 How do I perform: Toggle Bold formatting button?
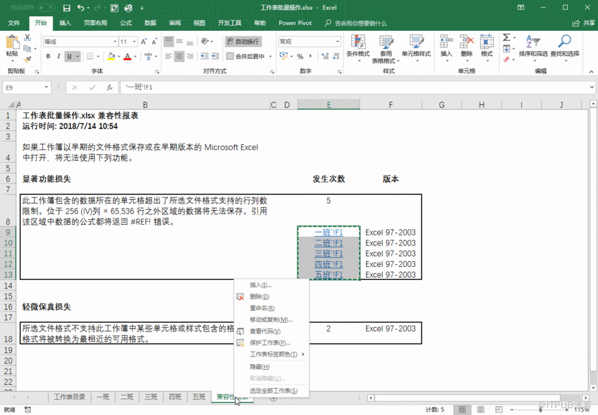(48, 56)
